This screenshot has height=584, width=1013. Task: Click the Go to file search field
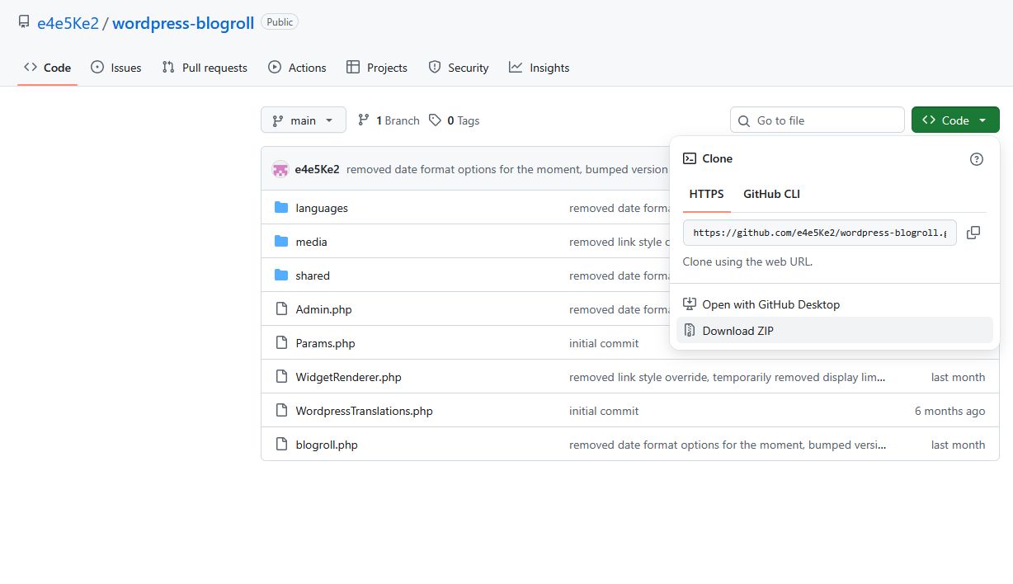pyautogui.click(x=825, y=120)
